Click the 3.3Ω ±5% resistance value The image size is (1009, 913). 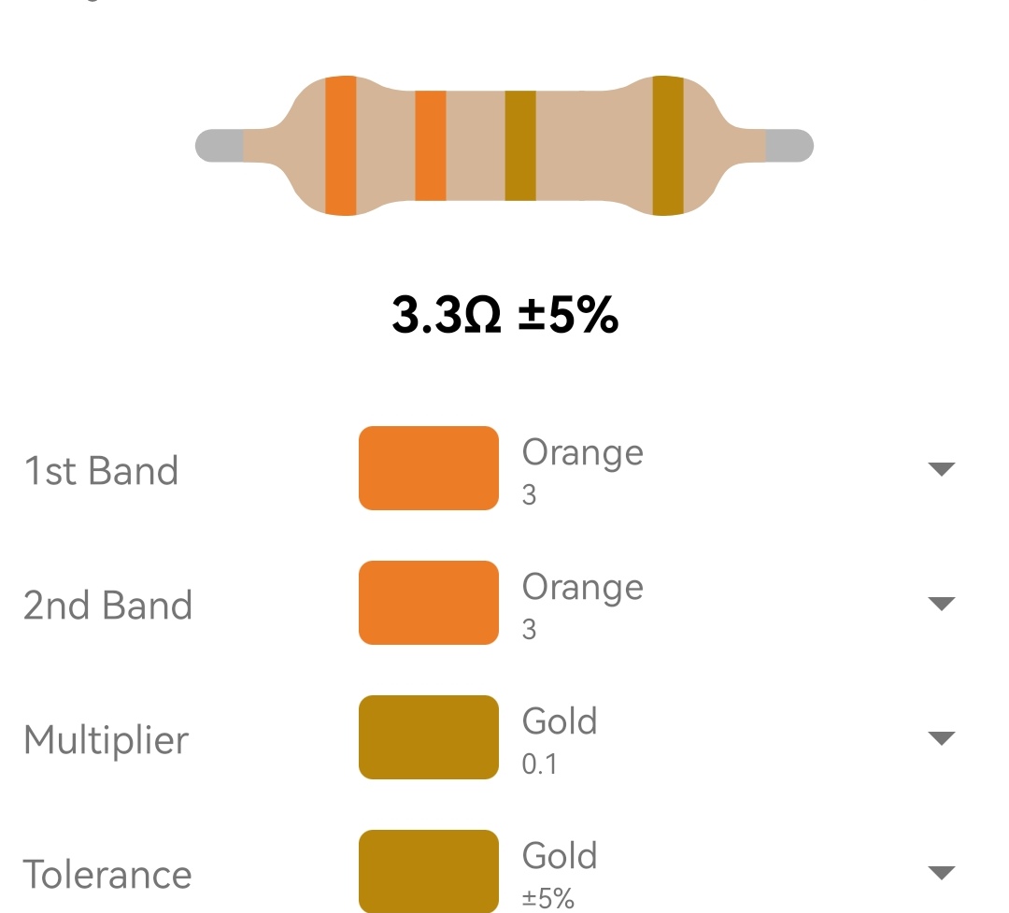pyautogui.click(x=505, y=315)
